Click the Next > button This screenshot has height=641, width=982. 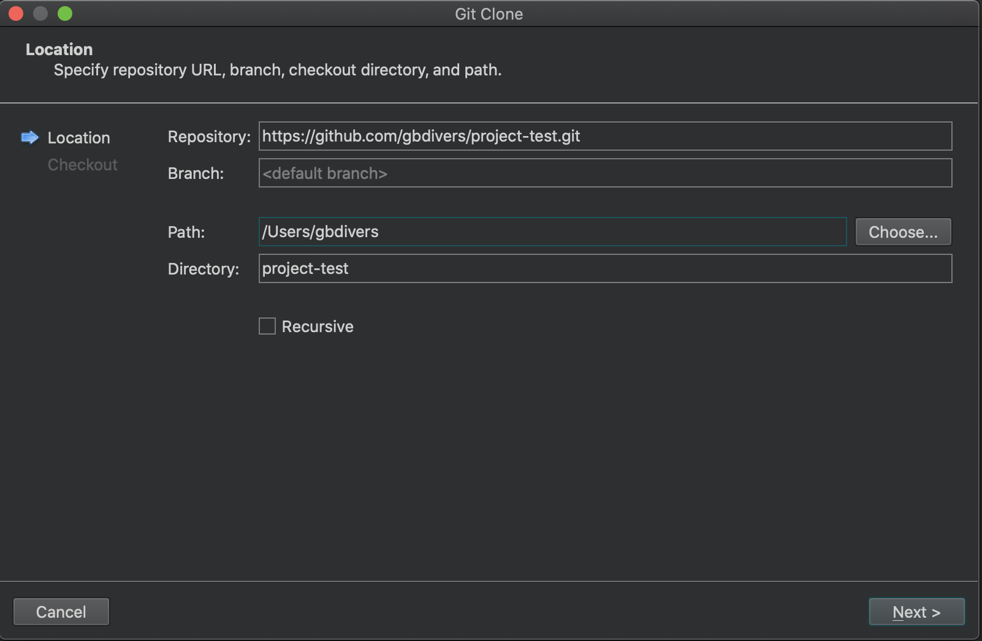tap(916, 612)
